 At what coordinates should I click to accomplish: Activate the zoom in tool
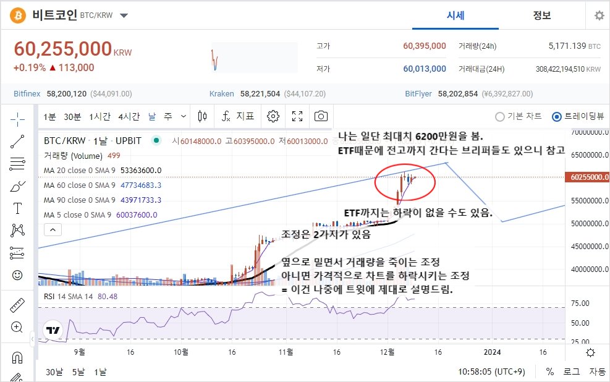click(17, 327)
